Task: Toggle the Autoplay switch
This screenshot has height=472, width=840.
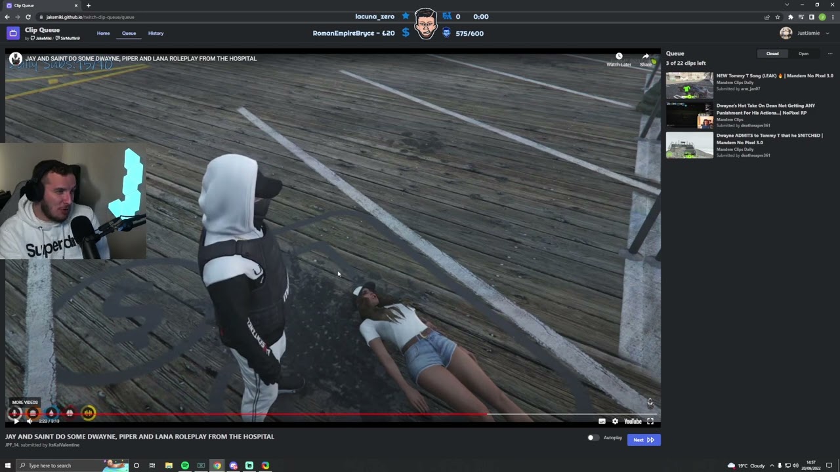Action: (593, 438)
